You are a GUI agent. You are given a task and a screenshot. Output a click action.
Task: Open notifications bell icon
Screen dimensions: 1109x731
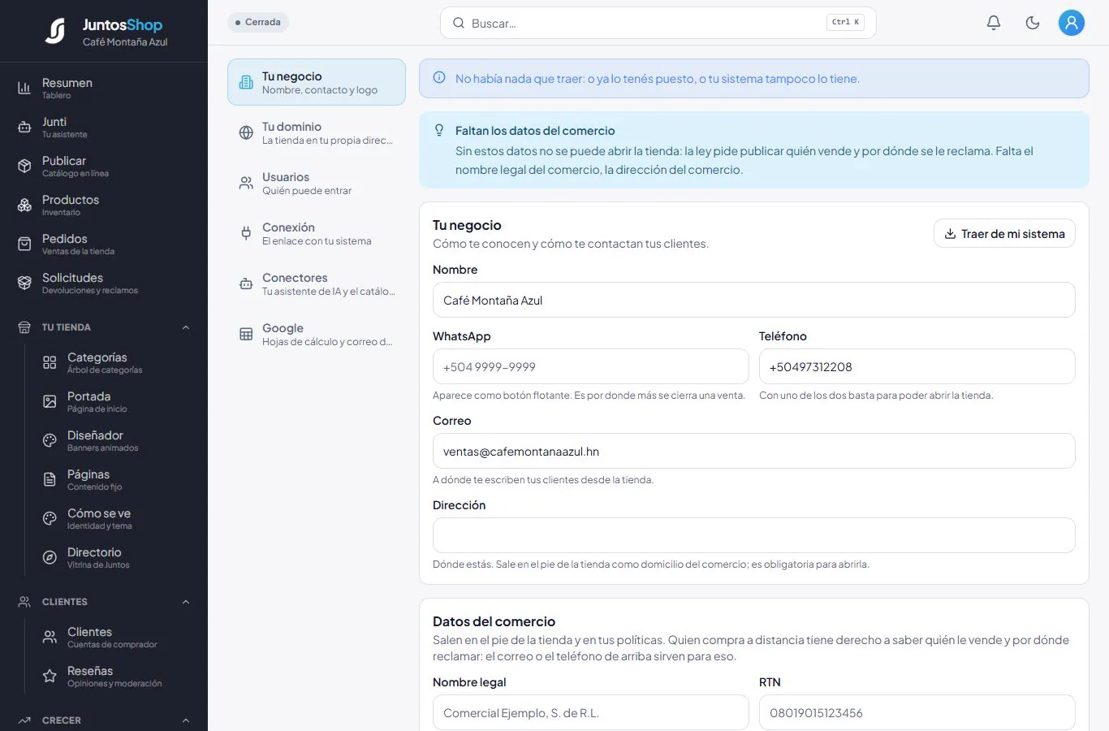point(994,23)
